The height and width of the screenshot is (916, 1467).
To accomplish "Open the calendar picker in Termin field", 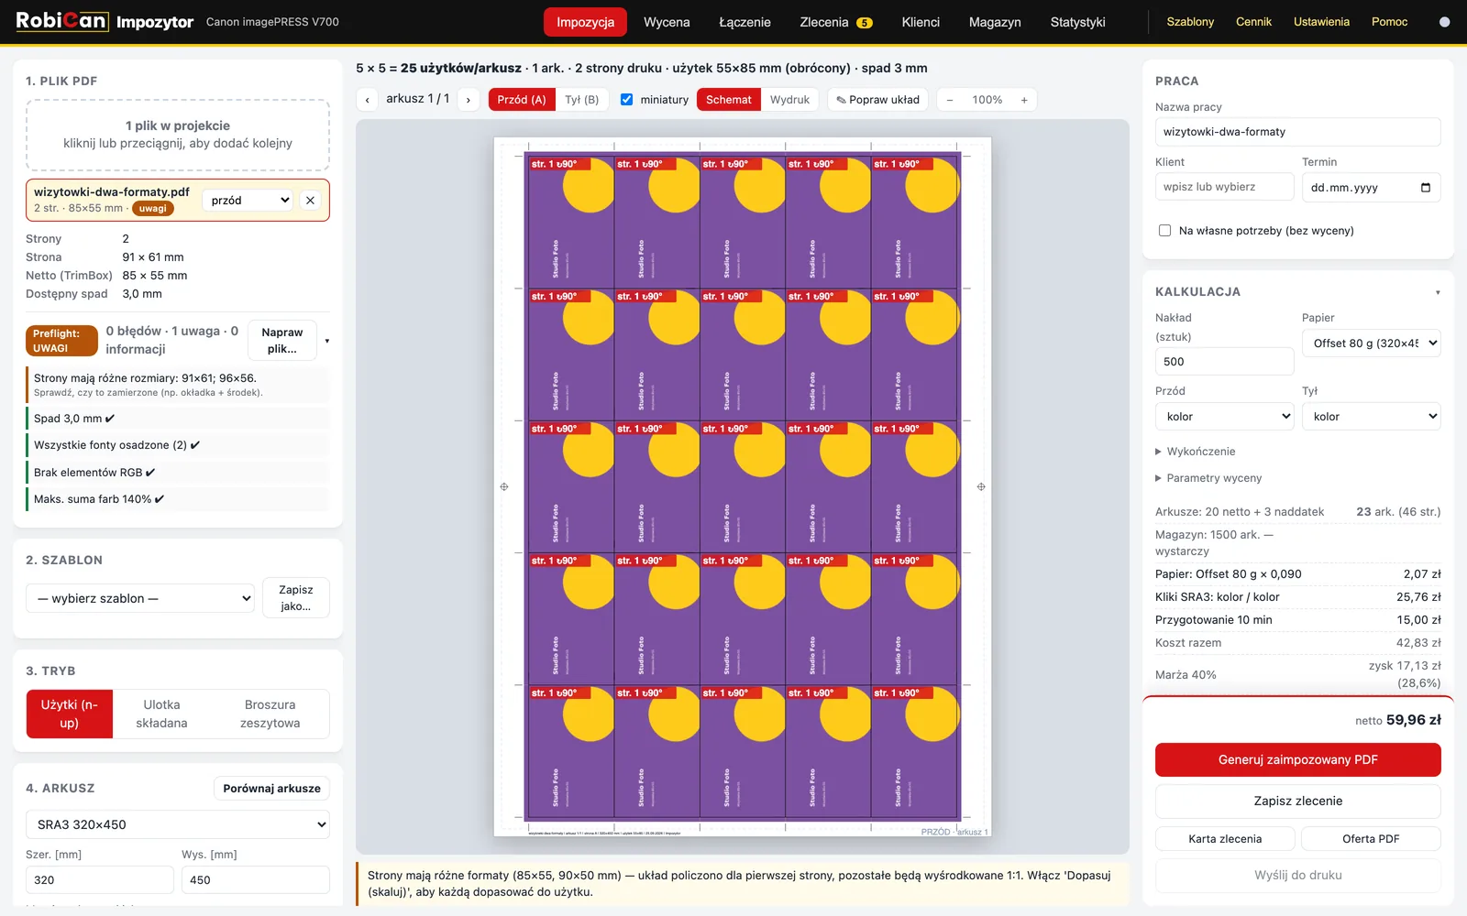I will [1426, 188].
